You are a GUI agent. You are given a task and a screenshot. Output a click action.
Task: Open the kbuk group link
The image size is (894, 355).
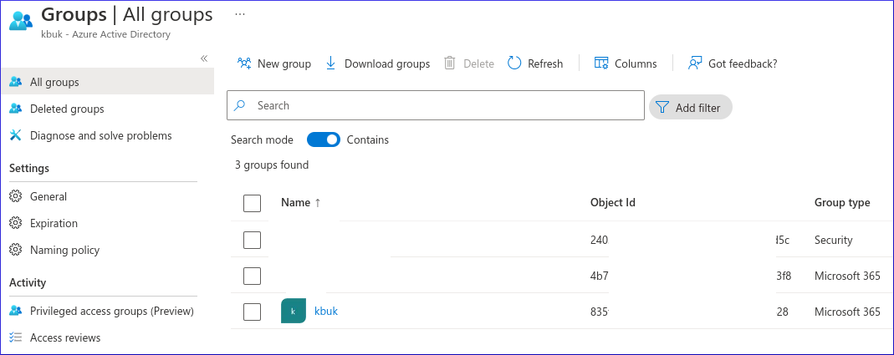[x=326, y=311]
